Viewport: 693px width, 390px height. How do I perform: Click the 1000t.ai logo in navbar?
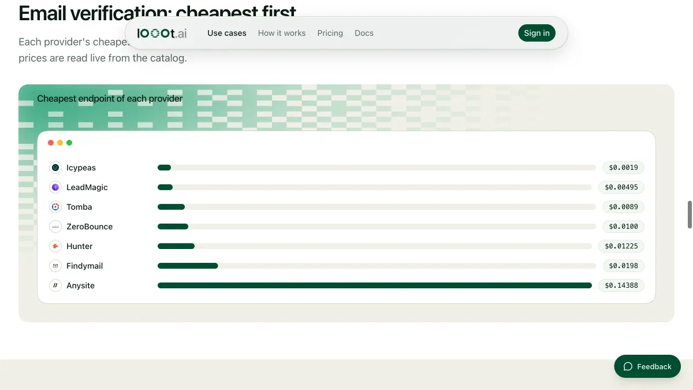(162, 33)
